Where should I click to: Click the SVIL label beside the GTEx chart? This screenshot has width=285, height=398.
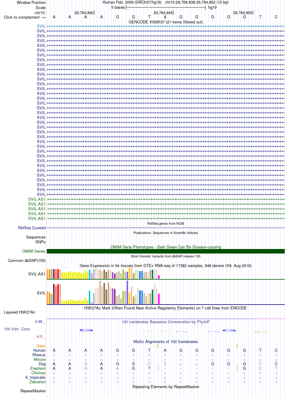[41, 293]
